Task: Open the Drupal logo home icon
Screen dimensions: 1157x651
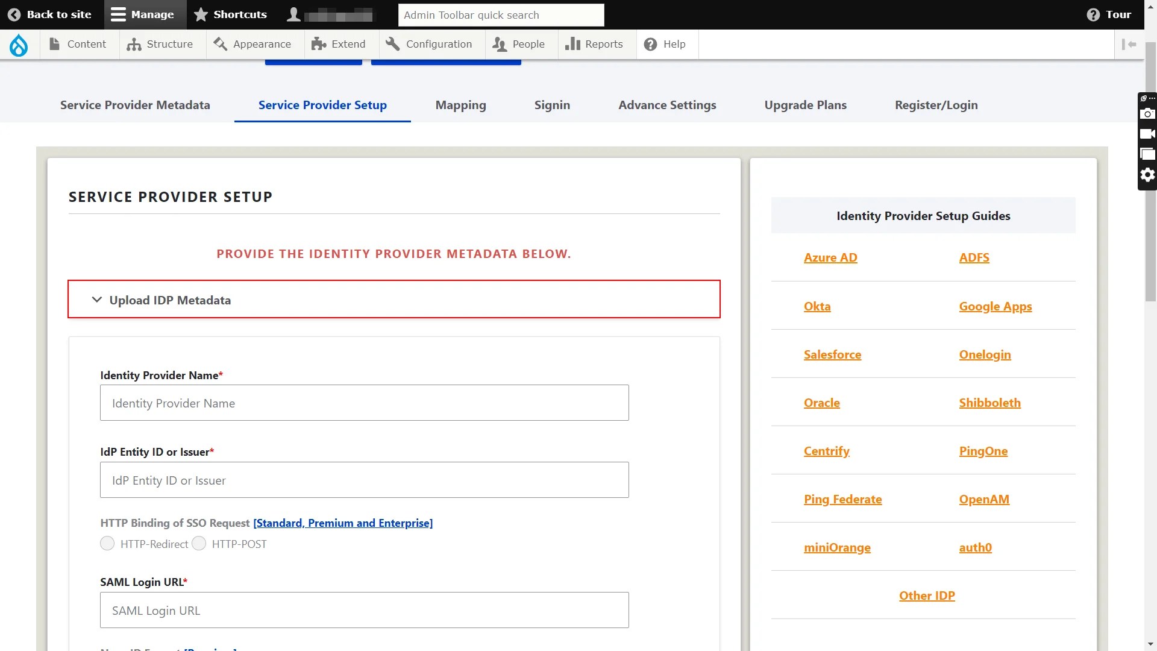Action: click(x=19, y=44)
